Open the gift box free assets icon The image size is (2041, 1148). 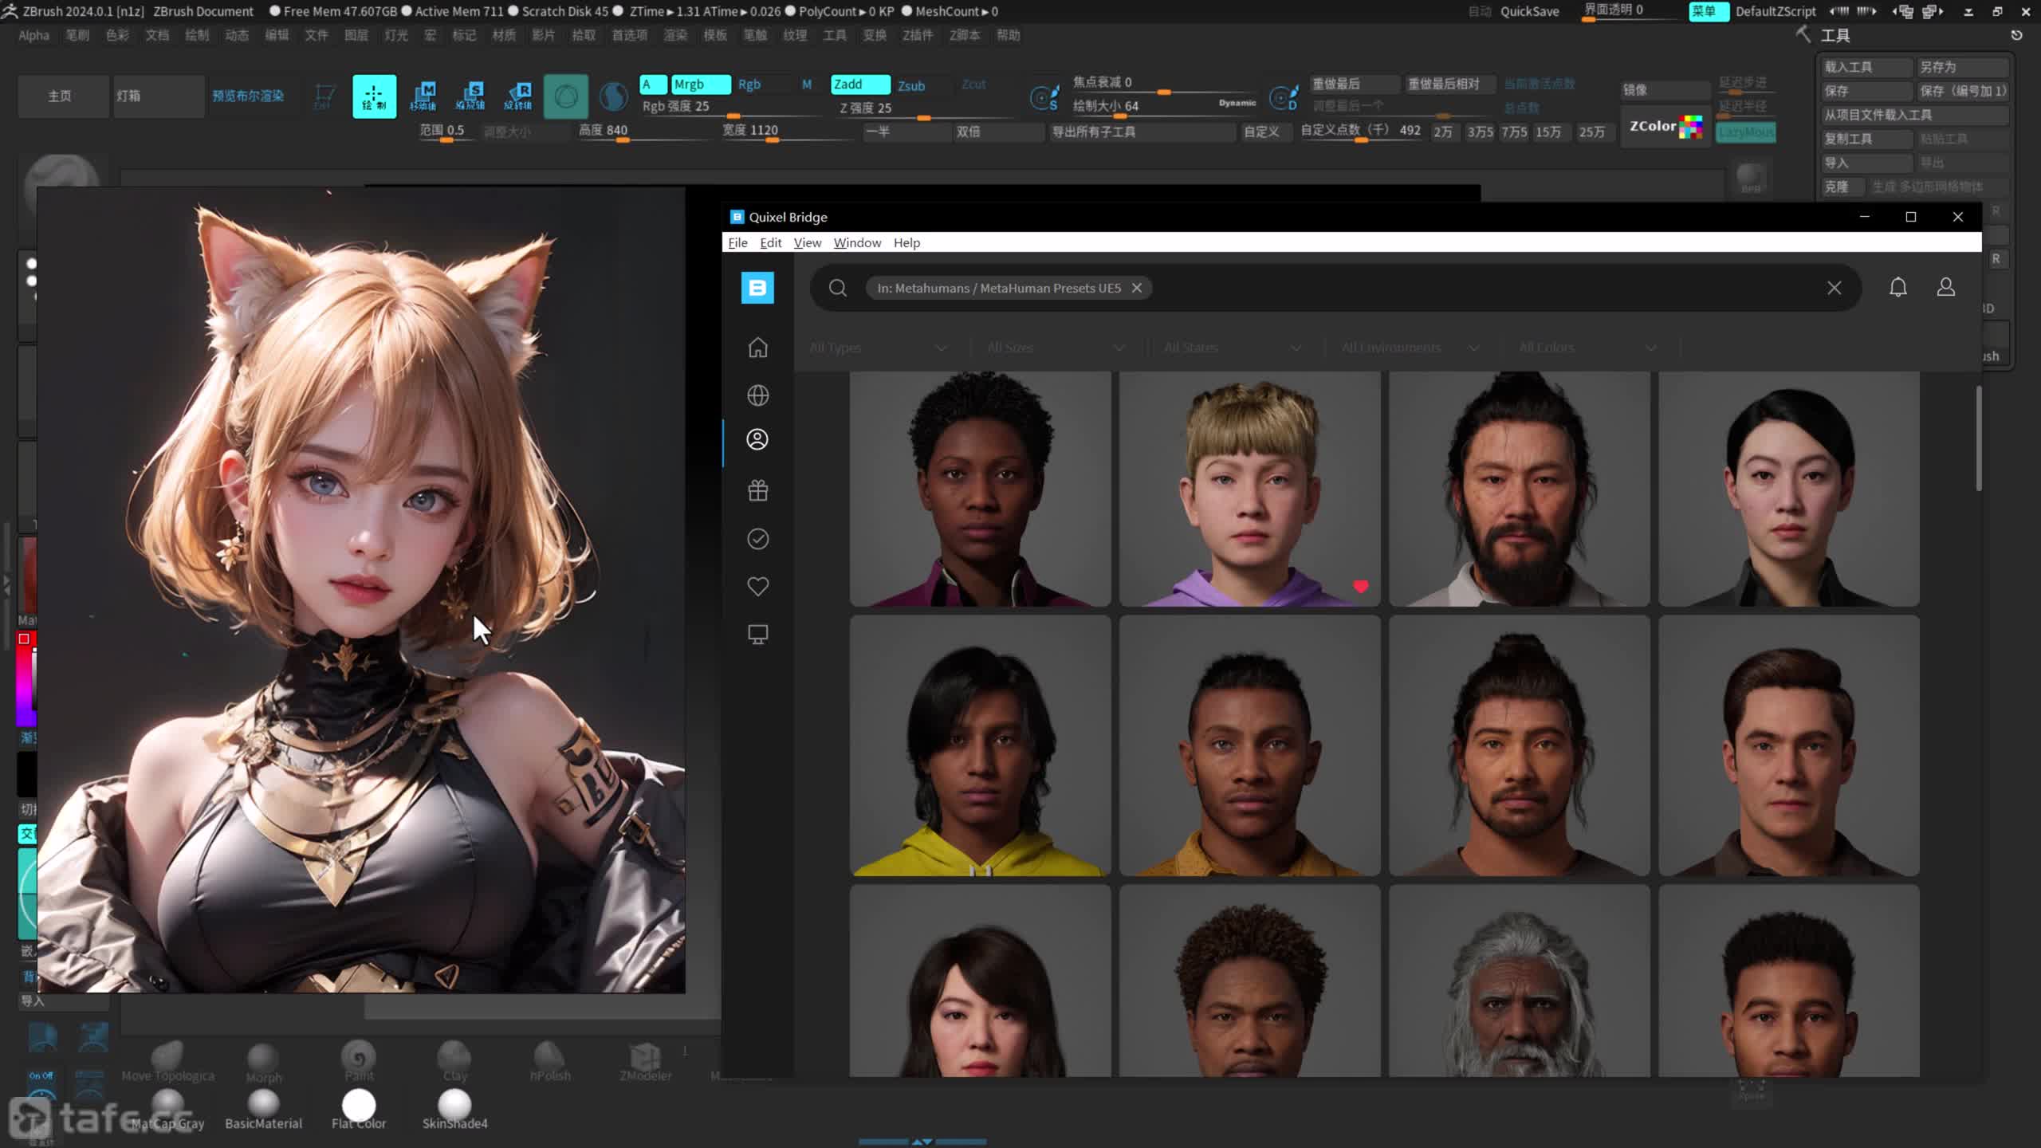[757, 490]
